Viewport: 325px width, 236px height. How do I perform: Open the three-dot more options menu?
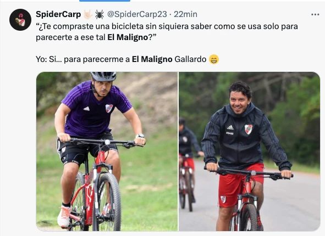(315, 14)
